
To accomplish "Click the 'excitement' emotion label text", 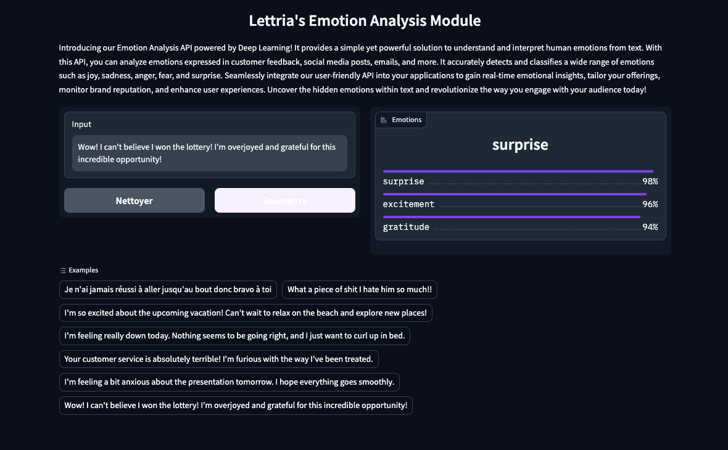I will 408,204.
